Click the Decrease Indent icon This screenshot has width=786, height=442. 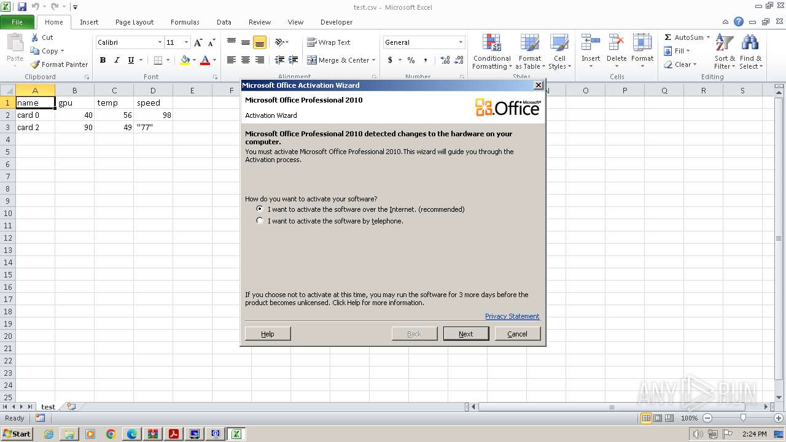279,60
